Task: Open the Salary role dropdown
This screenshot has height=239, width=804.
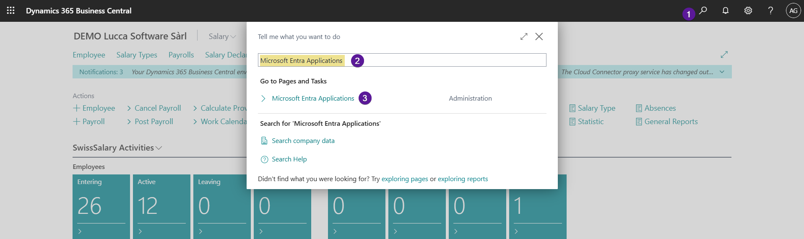Action: [222, 36]
